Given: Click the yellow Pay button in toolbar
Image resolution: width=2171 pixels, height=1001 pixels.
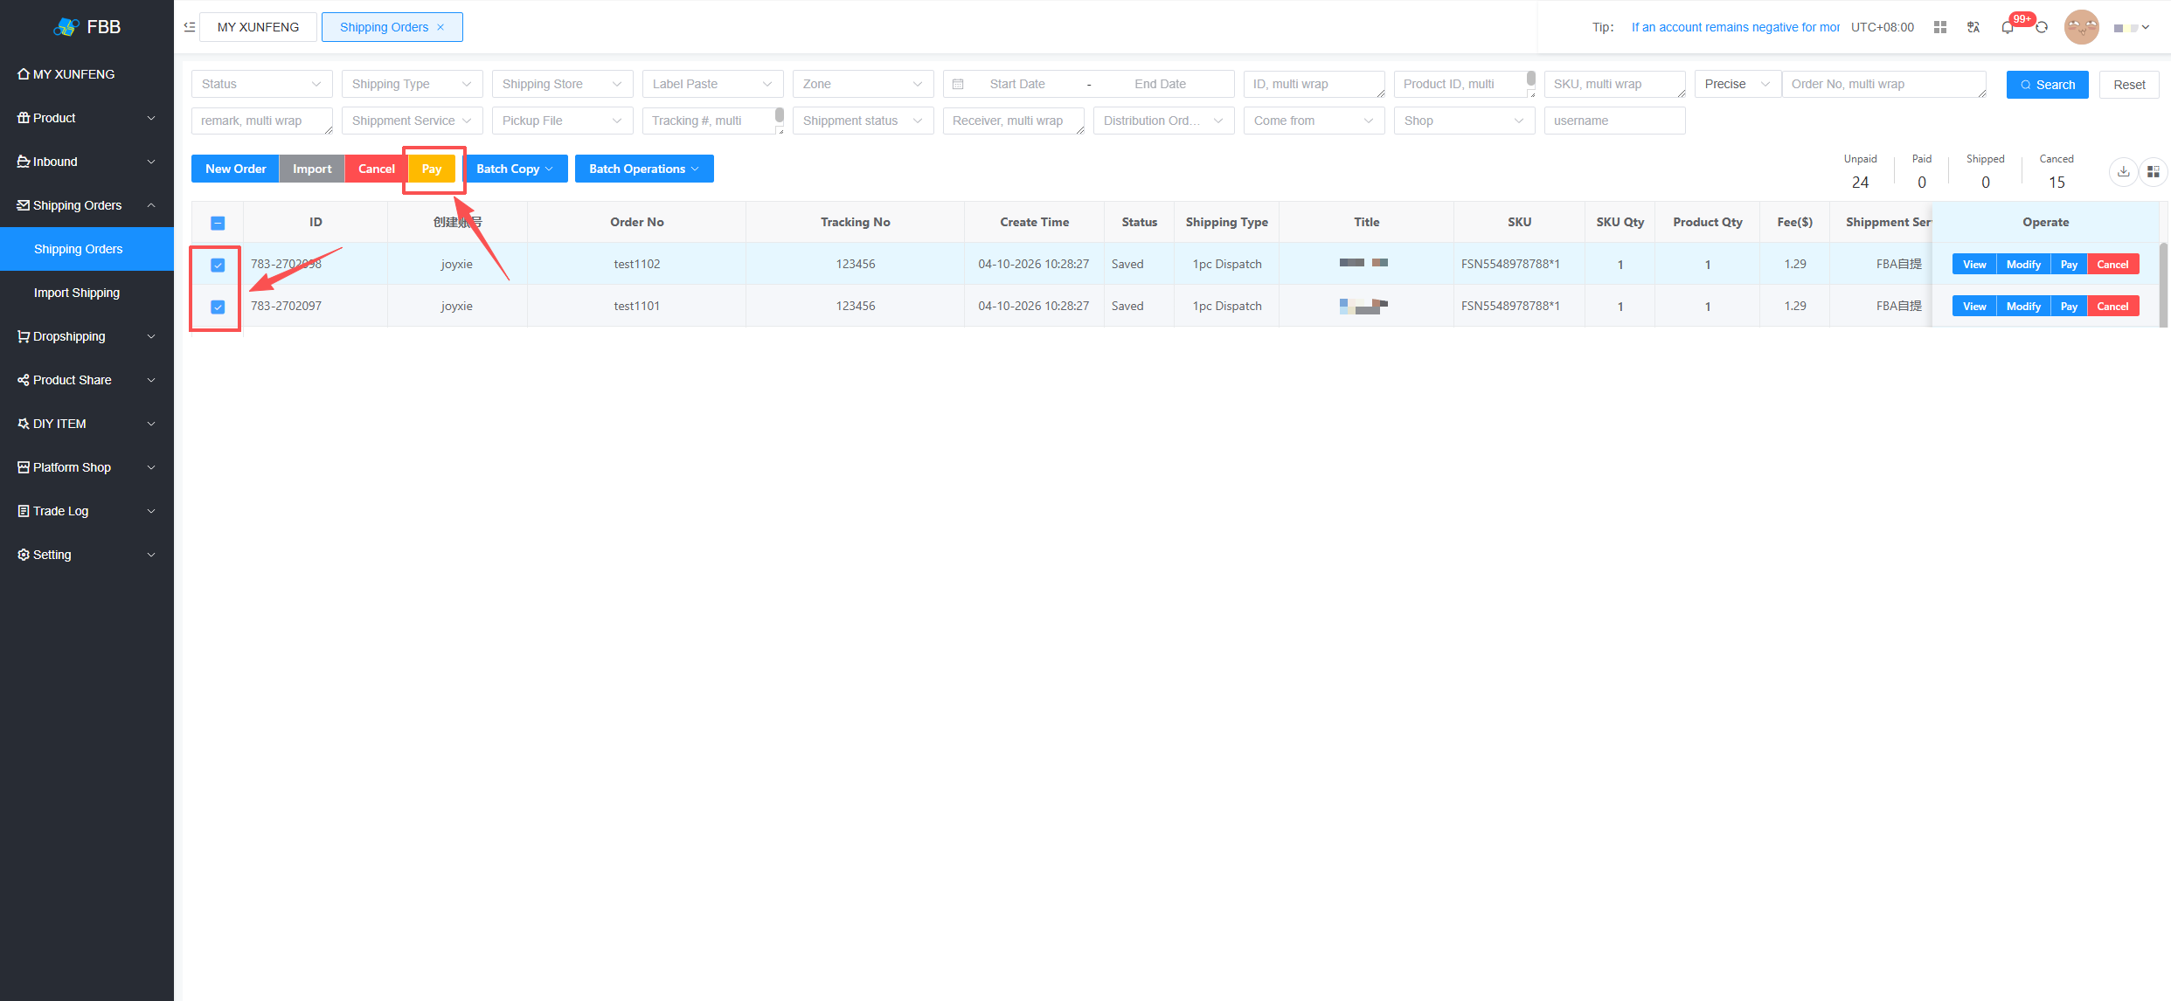Looking at the screenshot, I should tap(432, 169).
